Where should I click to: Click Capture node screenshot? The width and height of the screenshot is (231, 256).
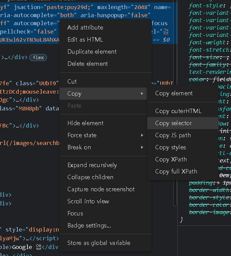coord(105,189)
